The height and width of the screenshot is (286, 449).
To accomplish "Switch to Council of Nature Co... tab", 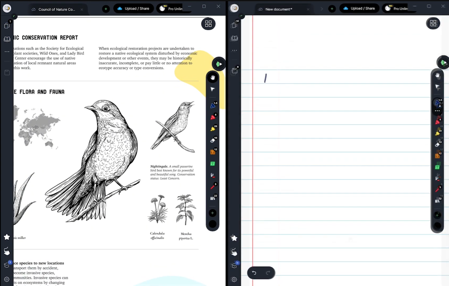I will (x=57, y=9).
